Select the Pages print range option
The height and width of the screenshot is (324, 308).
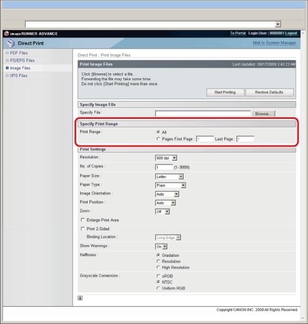pos(158,139)
